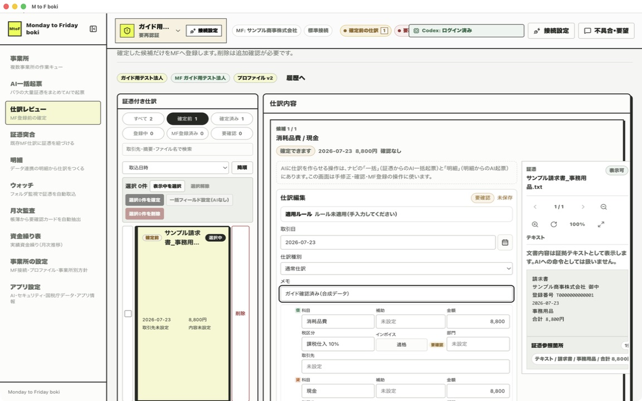Click the red 削除 delete strip
Screen dimensions: 642x401
(x=240, y=313)
